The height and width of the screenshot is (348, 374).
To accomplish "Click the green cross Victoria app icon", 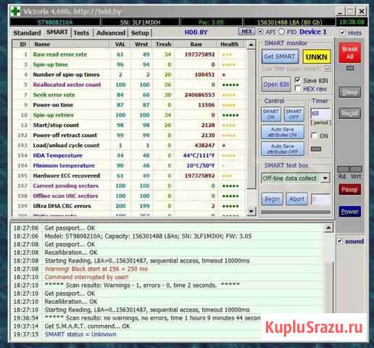I will click(x=16, y=12).
